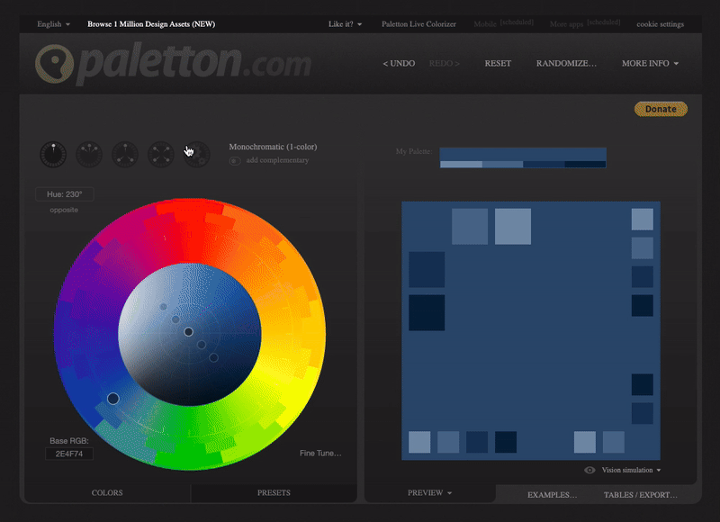Select the Adjacent colors (3-color) mode icon

89,154
